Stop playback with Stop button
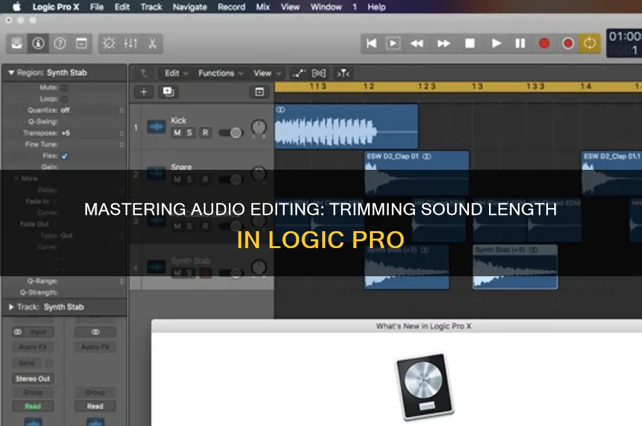 [470, 43]
